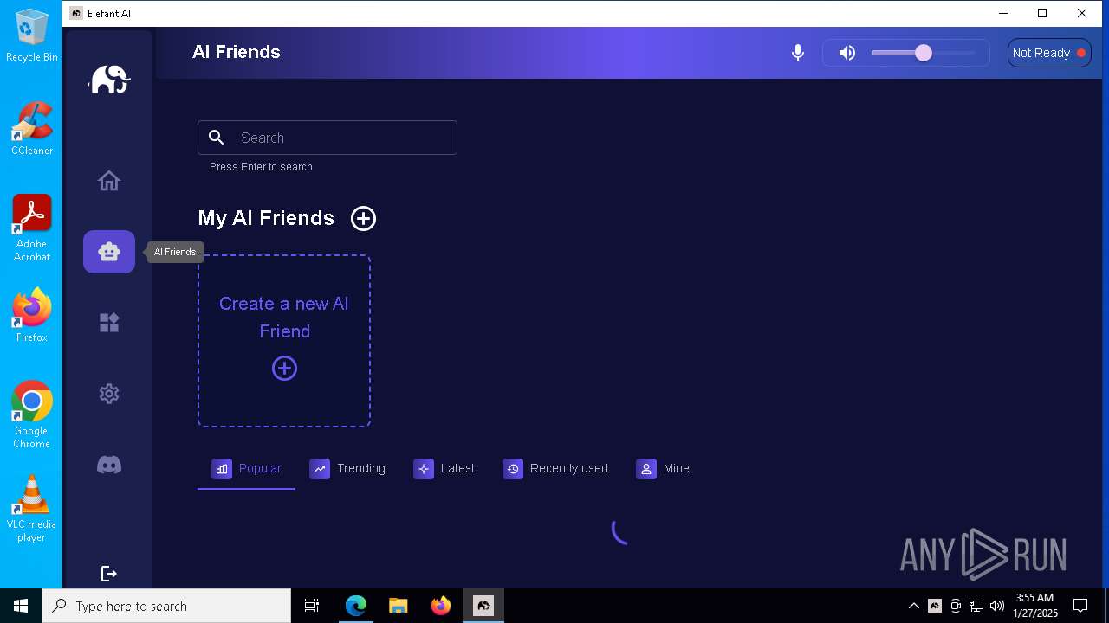Open the notification center icon
The height and width of the screenshot is (623, 1109).
1081,606
